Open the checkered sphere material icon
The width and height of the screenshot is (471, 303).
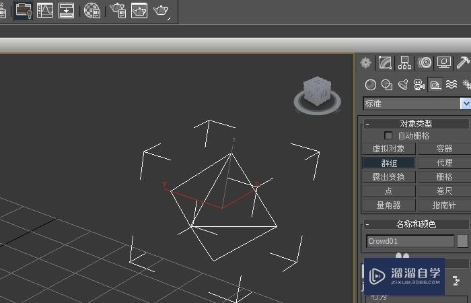pos(92,10)
